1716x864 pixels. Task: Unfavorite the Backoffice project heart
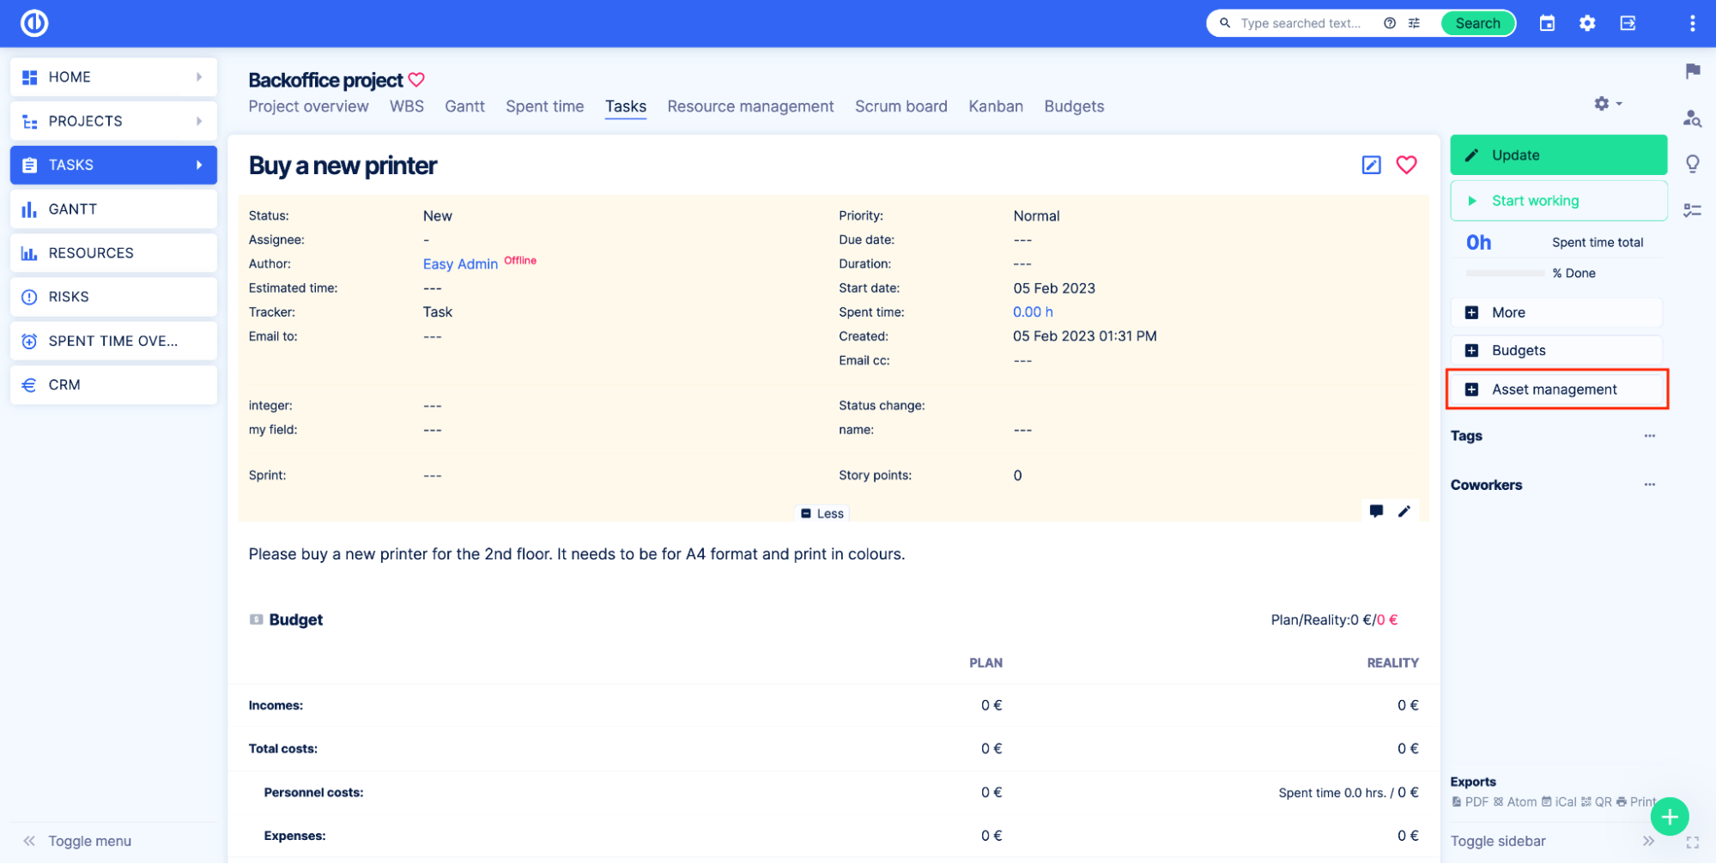point(416,79)
